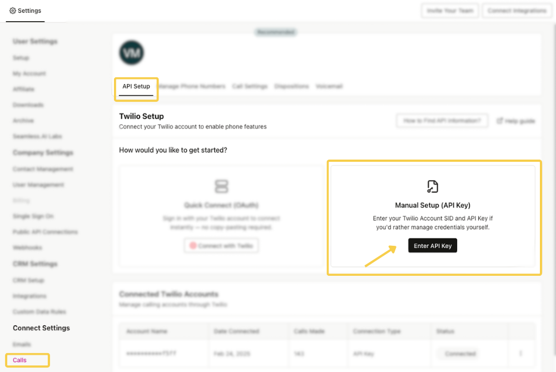Open Setup under User Settings
The height and width of the screenshot is (372, 556).
pyautogui.click(x=21, y=57)
